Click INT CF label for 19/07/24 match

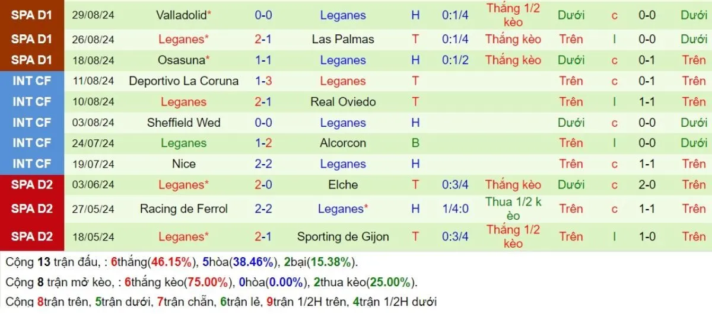[x=31, y=164]
